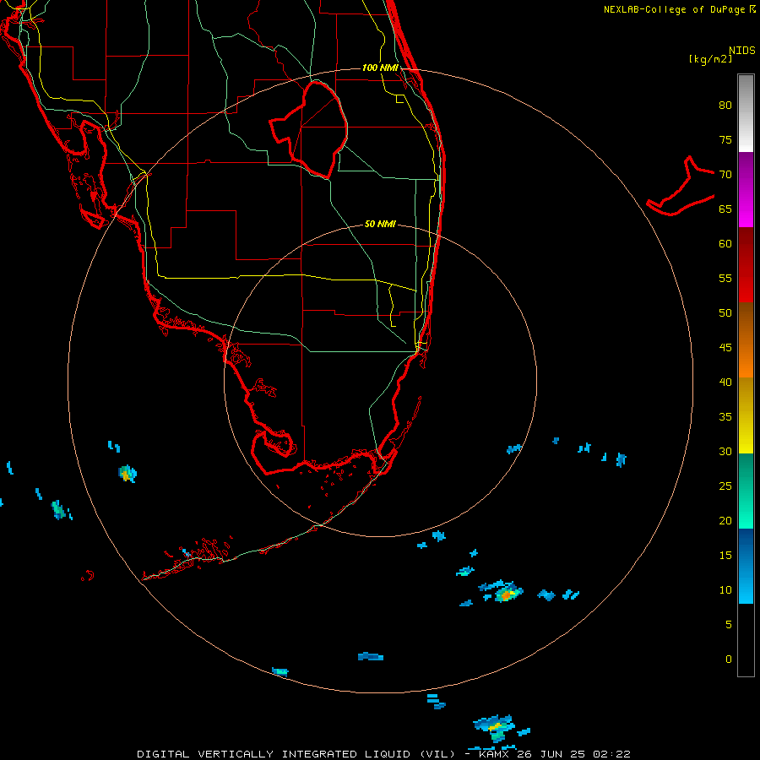
Task: Click the '15' value on the color scale
Action: point(725,556)
